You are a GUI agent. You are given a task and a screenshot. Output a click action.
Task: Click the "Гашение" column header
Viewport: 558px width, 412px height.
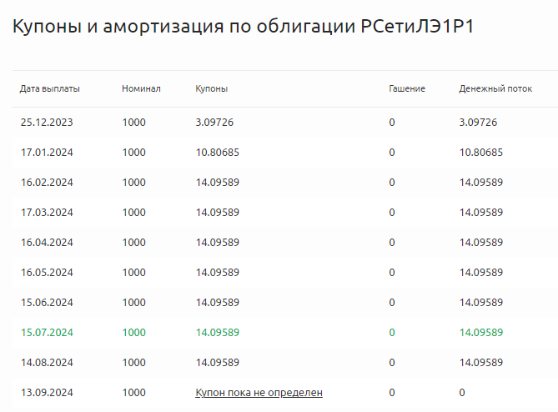point(407,88)
